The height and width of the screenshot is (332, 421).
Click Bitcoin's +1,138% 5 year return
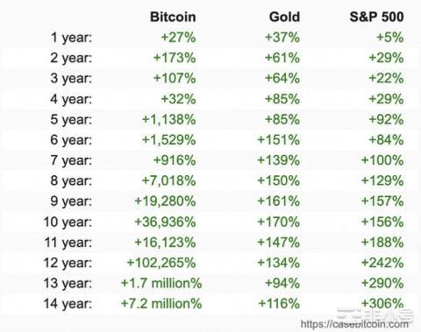[168, 119]
